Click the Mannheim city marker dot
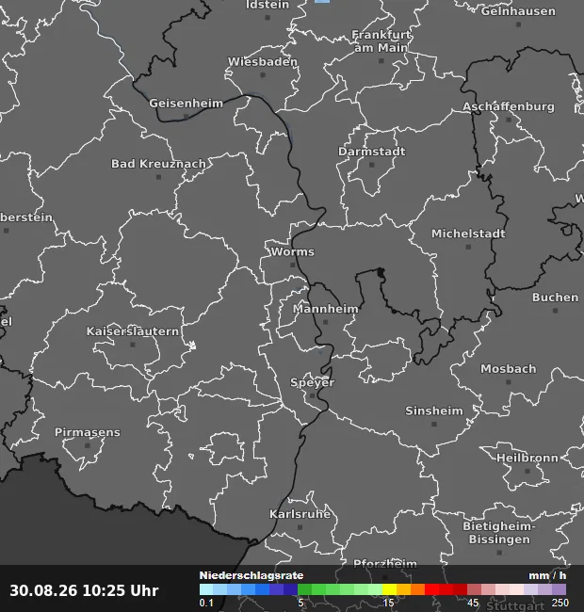This screenshot has height=612, width=584. click(x=326, y=322)
